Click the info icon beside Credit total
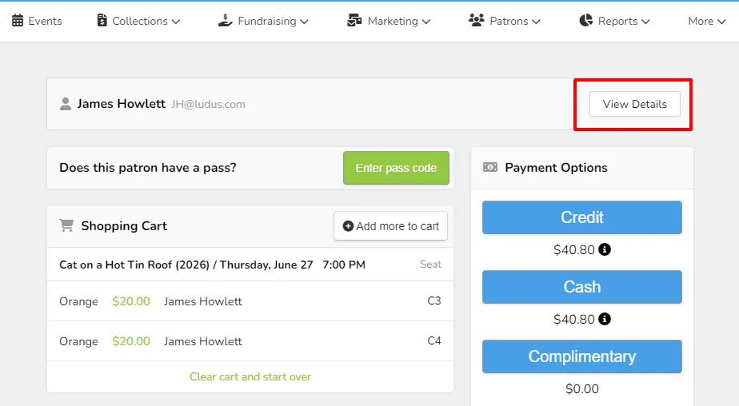 tap(605, 249)
